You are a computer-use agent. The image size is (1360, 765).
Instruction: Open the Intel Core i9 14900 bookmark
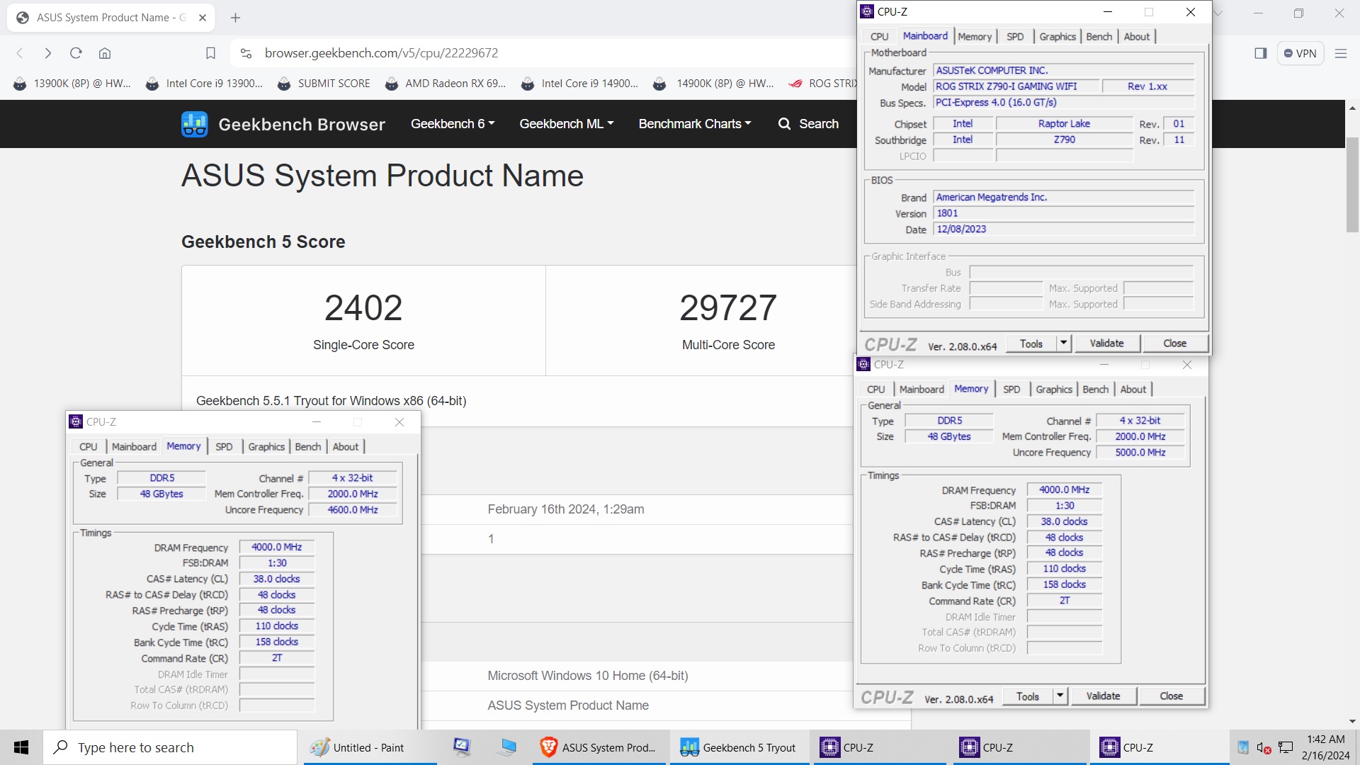coord(579,84)
